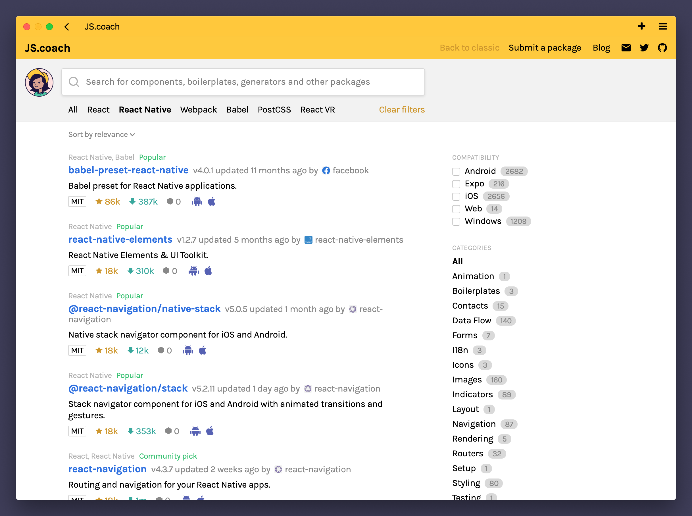Switch to the React VR tab
This screenshot has height=516, width=692.
coord(317,110)
